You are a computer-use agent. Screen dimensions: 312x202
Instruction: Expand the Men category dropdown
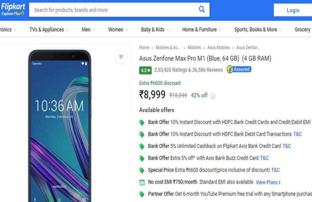88,30
